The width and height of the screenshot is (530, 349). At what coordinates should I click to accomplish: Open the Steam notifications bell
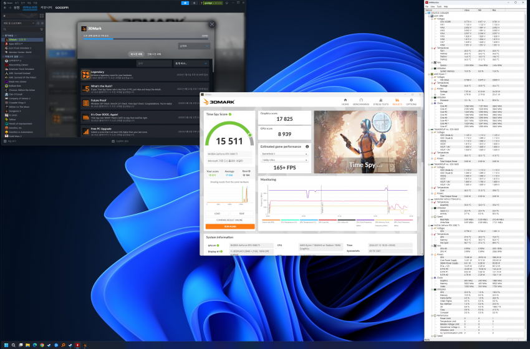tap(194, 3)
